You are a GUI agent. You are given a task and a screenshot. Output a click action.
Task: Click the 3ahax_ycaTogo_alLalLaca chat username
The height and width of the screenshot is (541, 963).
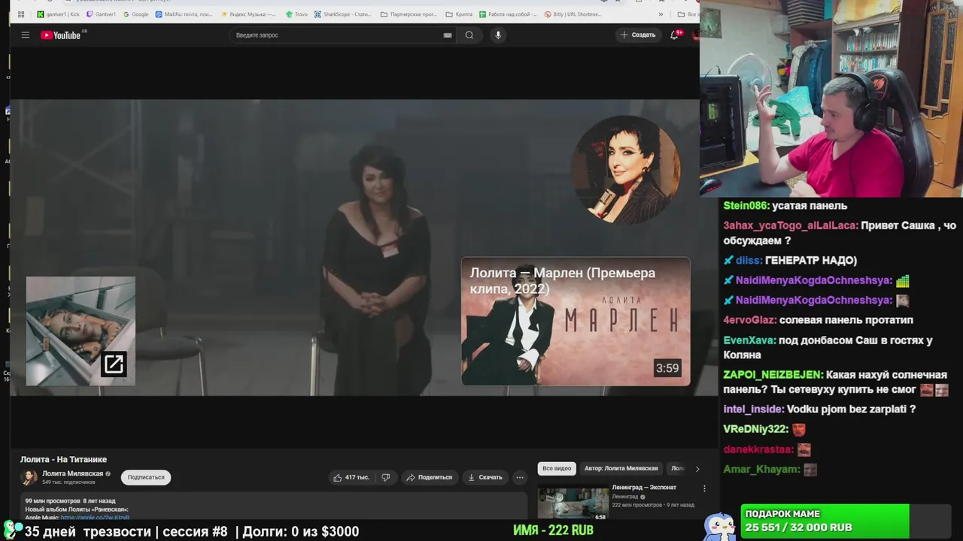pos(790,225)
